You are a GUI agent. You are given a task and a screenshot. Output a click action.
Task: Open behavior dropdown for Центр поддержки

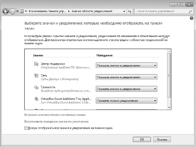pos(126,65)
